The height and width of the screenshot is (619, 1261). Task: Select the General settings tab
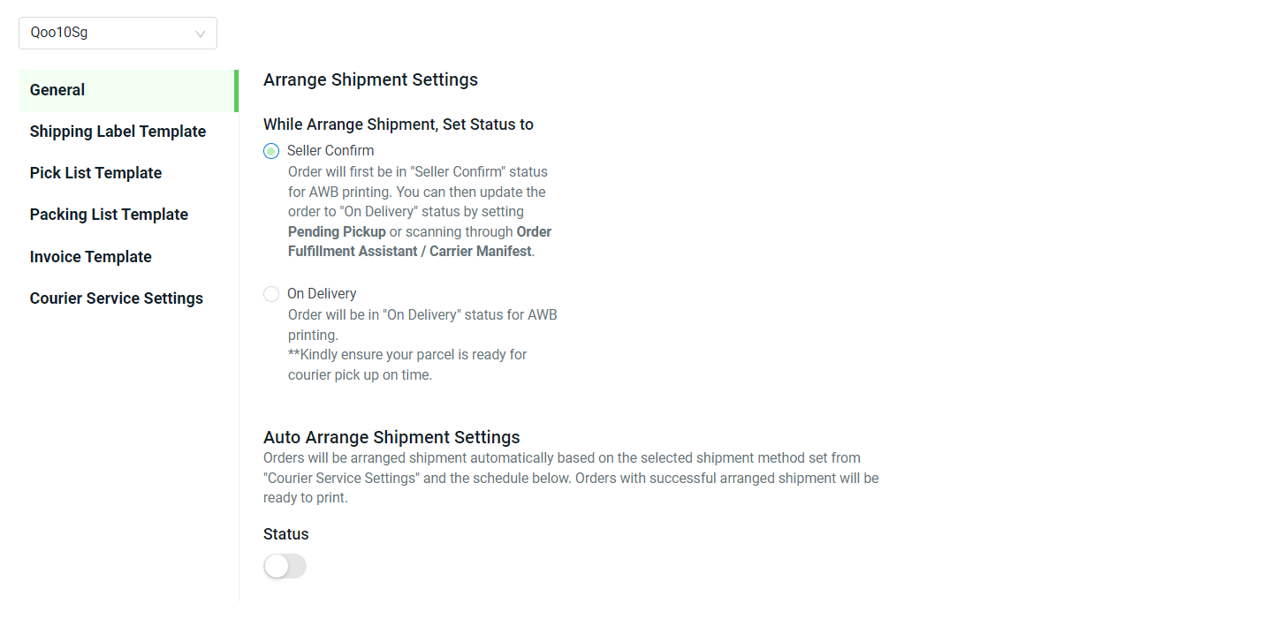click(129, 90)
